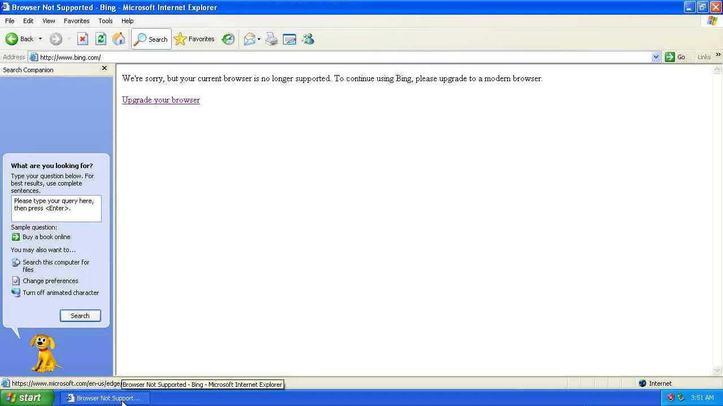This screenshot has width=723, height=406.
Task: Refresh the page with the green arrows icon
Action: coord(101,39)
